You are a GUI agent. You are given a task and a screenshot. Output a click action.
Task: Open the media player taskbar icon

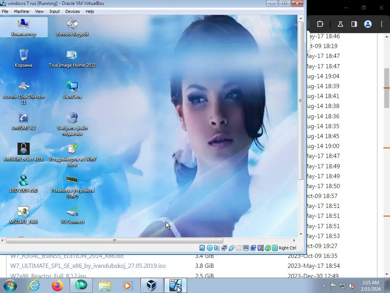point(128,285)
